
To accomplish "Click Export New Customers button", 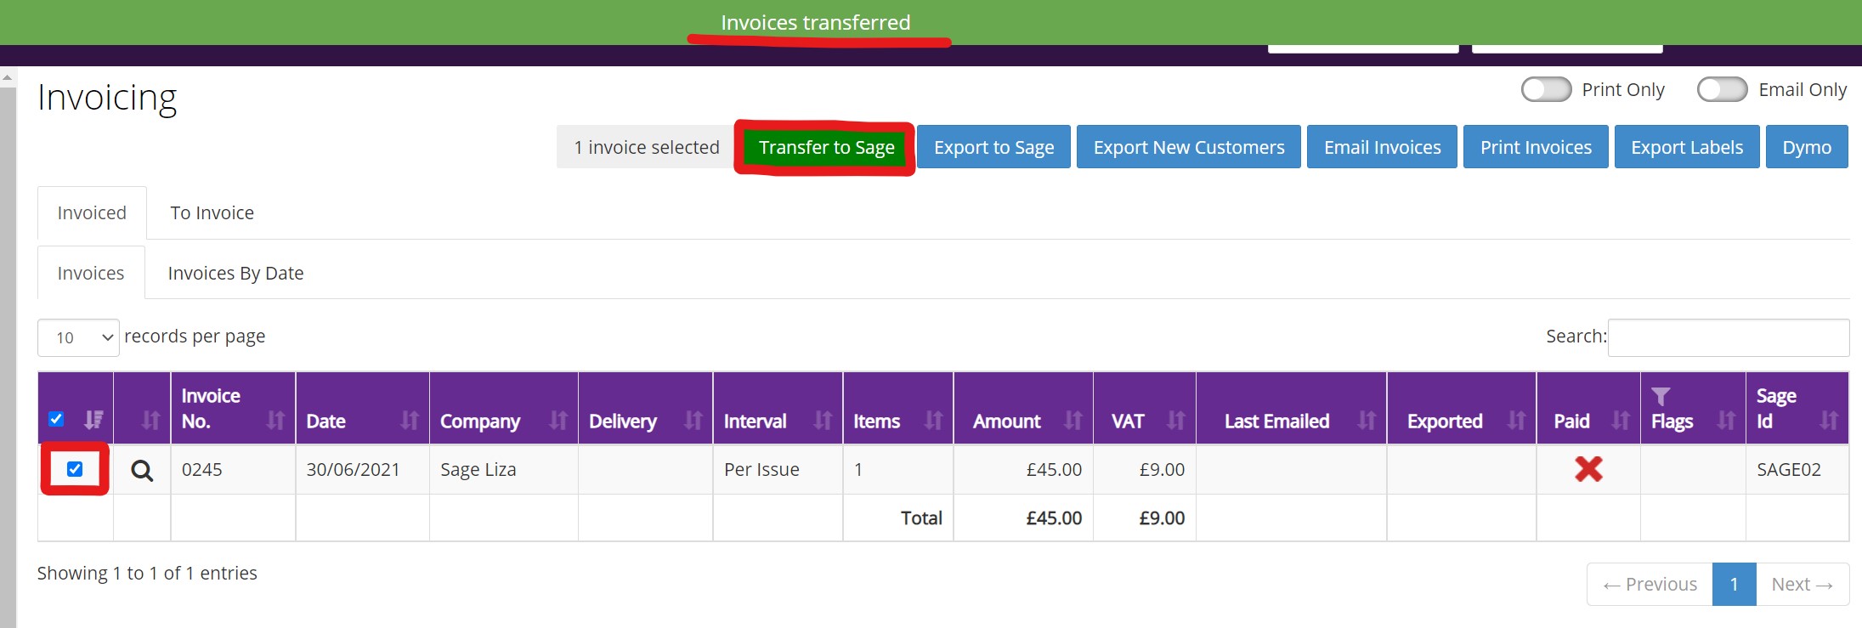I will point(1188,147).
